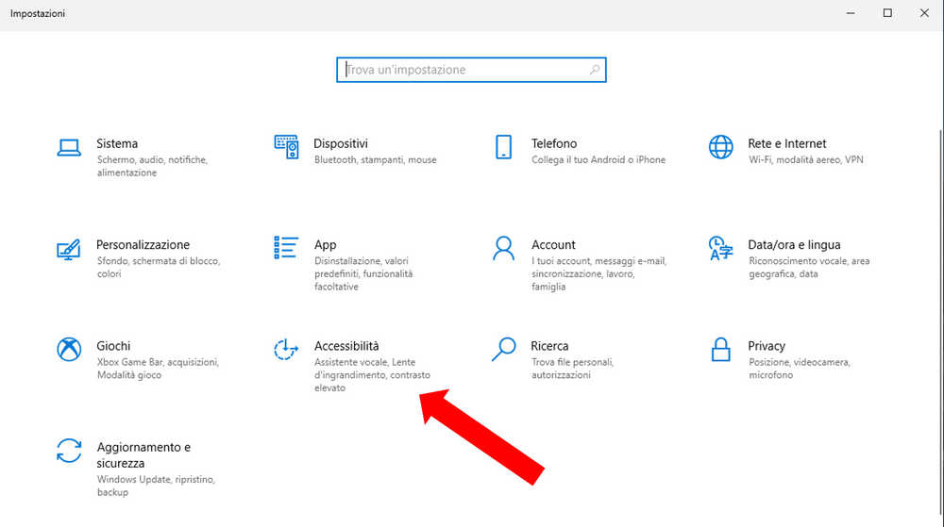
Task: Click the search magnifier in the search box
Action: click(x=595, y=70)
